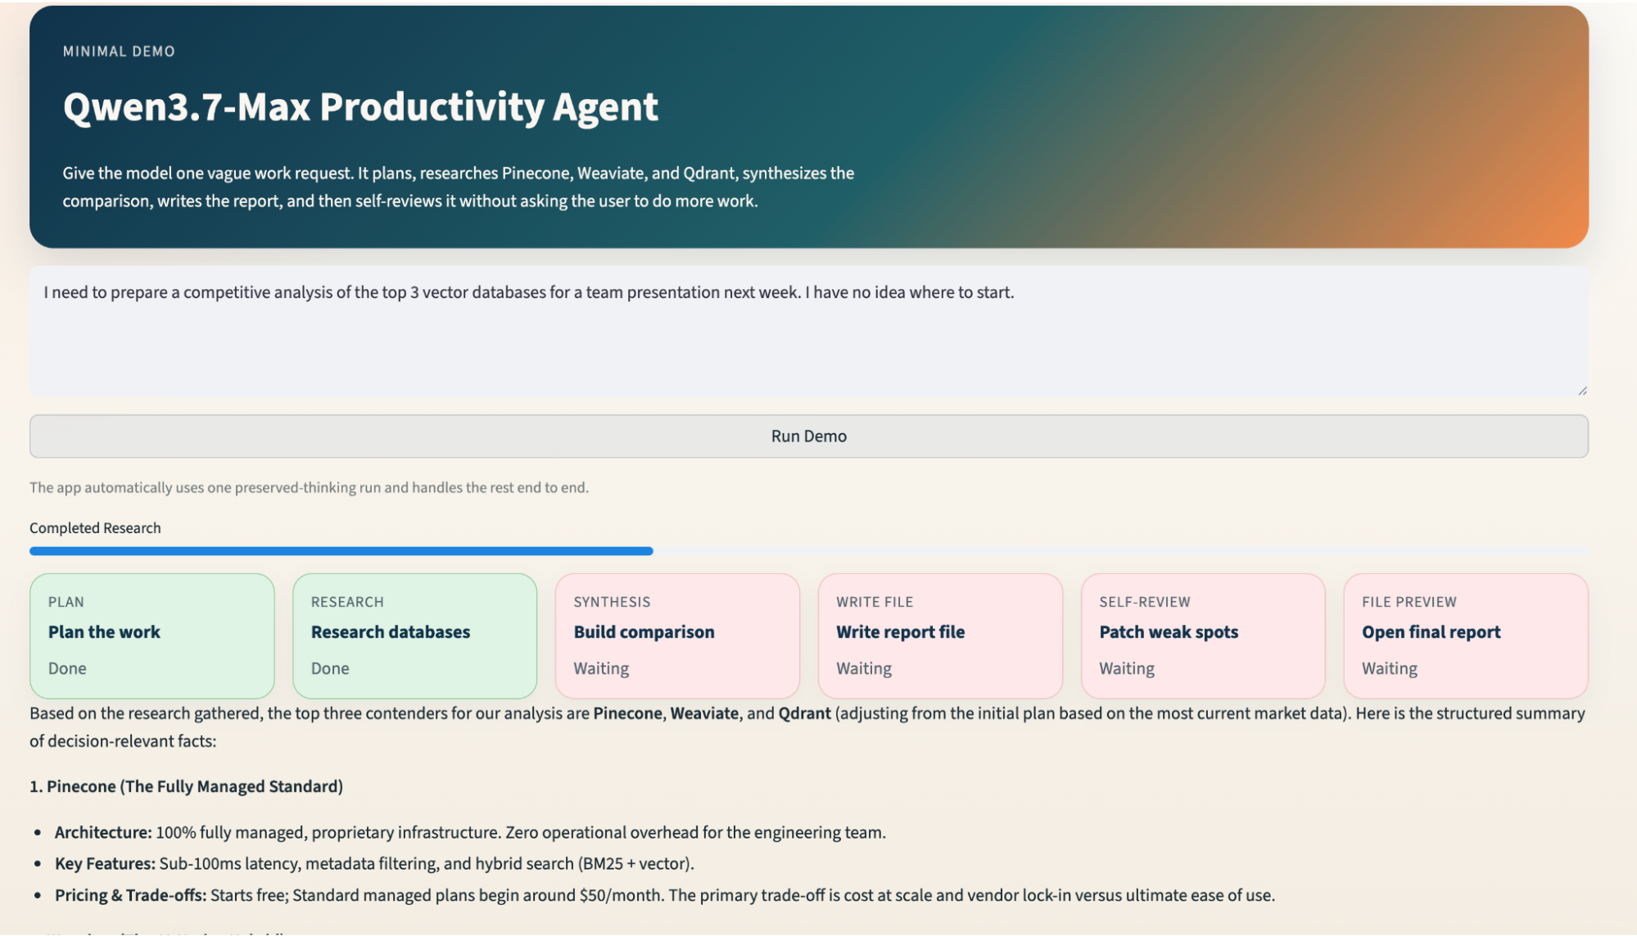
Task: Open the Plan the work step card
Action: (151, 635)
